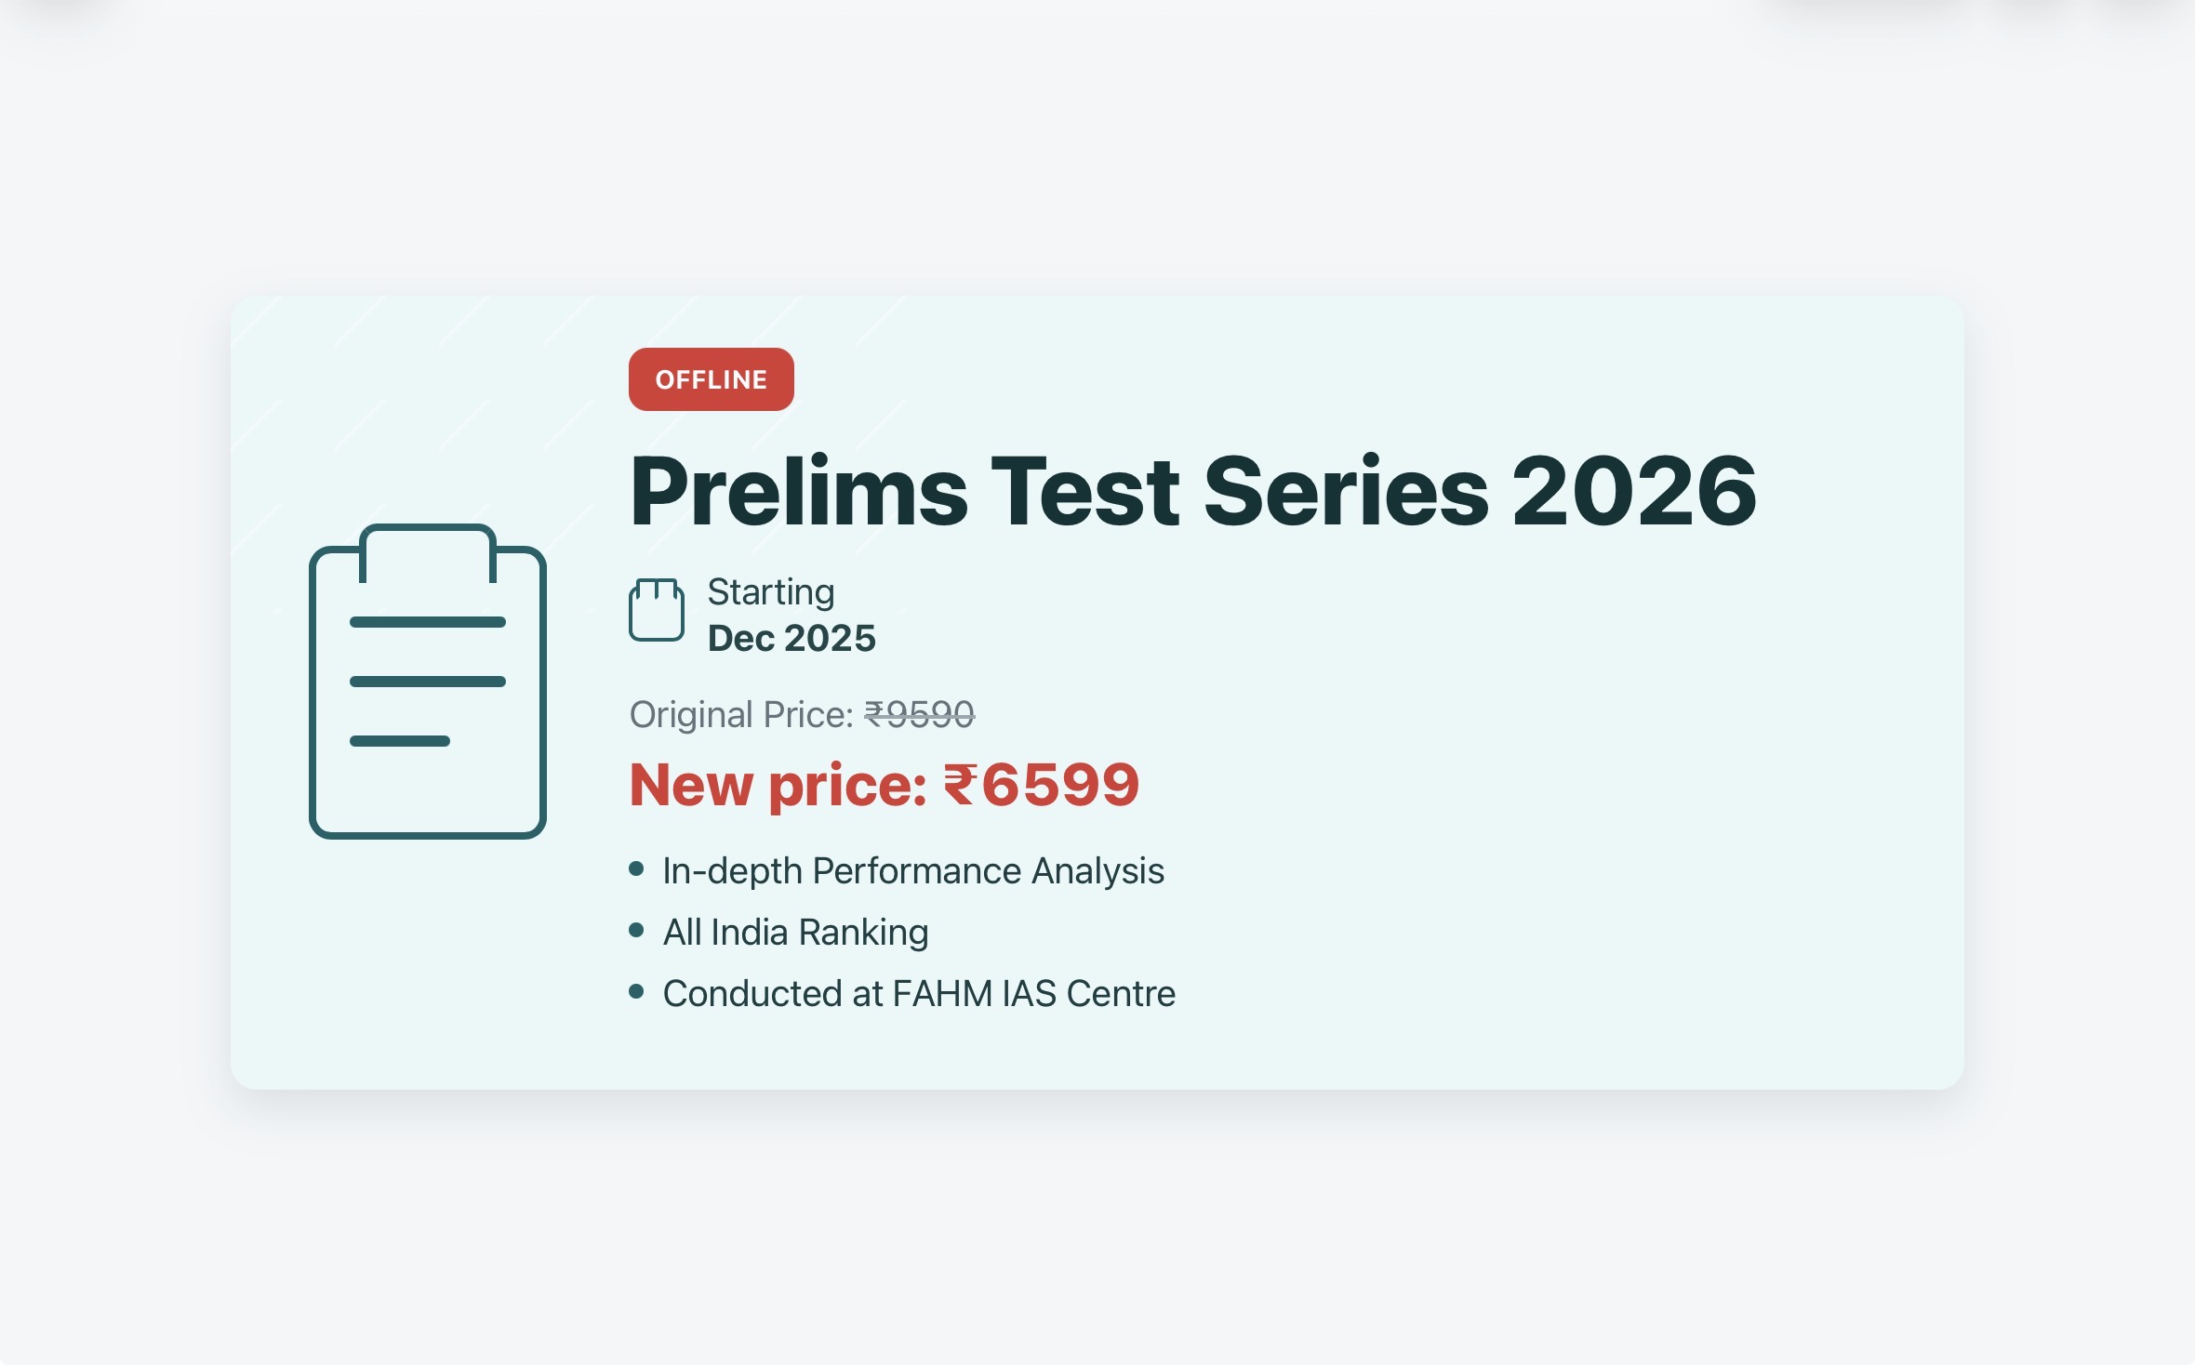Click the bullet dot before In-depth Performance Analysis
Screen dimensions: 2195x1365
click(x=636, y=869)
